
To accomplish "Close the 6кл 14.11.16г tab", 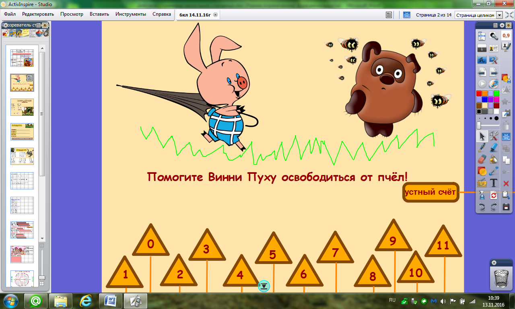I will click(x=215, y=14).
